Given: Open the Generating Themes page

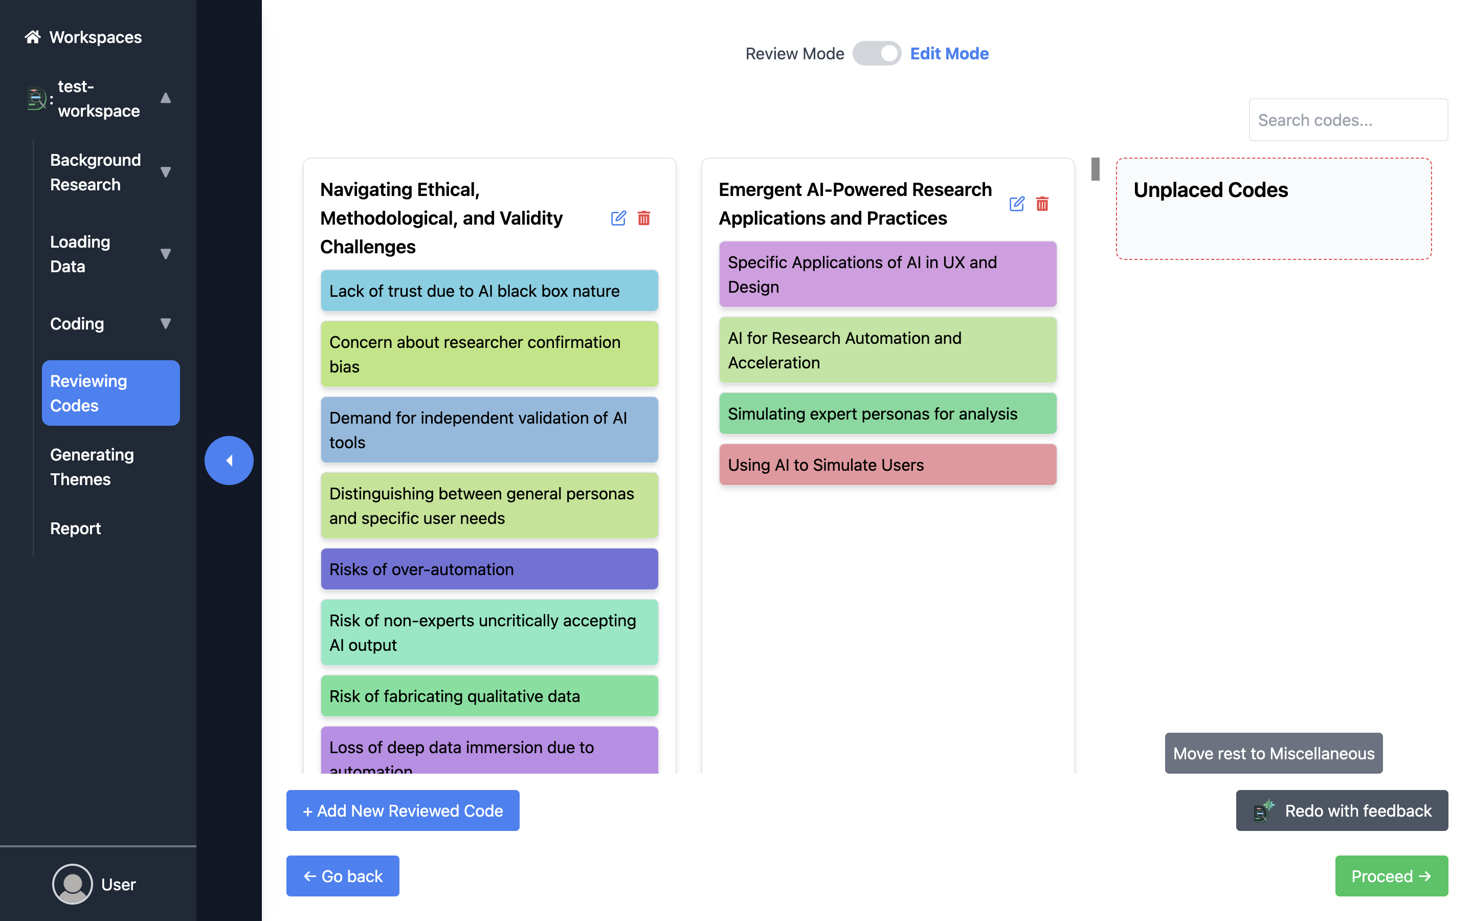Looking at the screenshot, I should 92,467.
